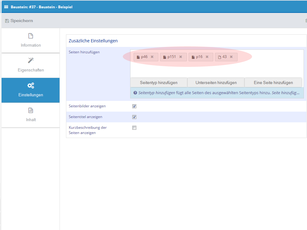This screenshot has height=230, width=307.
Task: Click the x on tag p16
Action: click(x=207, y=57)
